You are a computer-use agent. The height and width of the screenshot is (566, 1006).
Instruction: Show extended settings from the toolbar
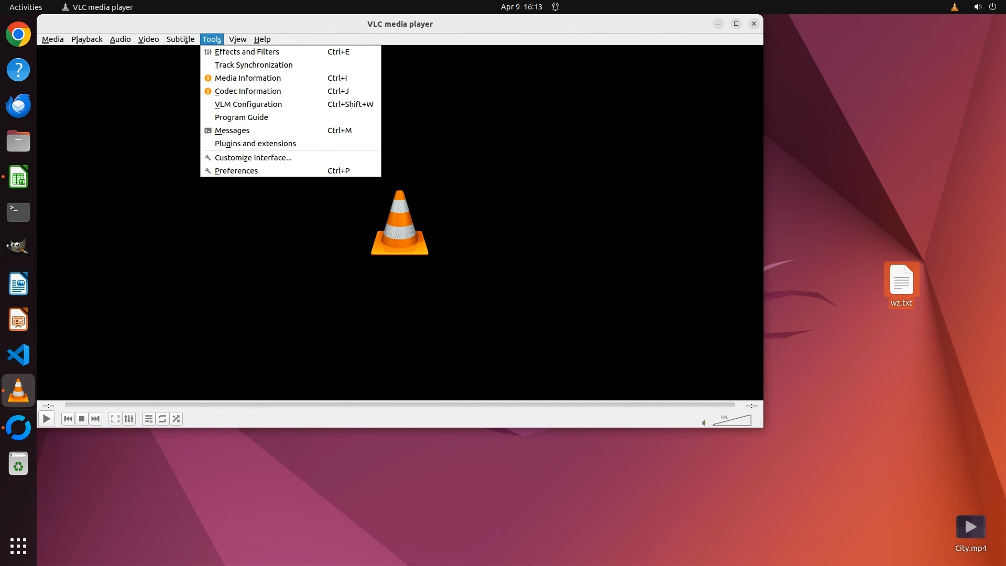pos(129,419)
